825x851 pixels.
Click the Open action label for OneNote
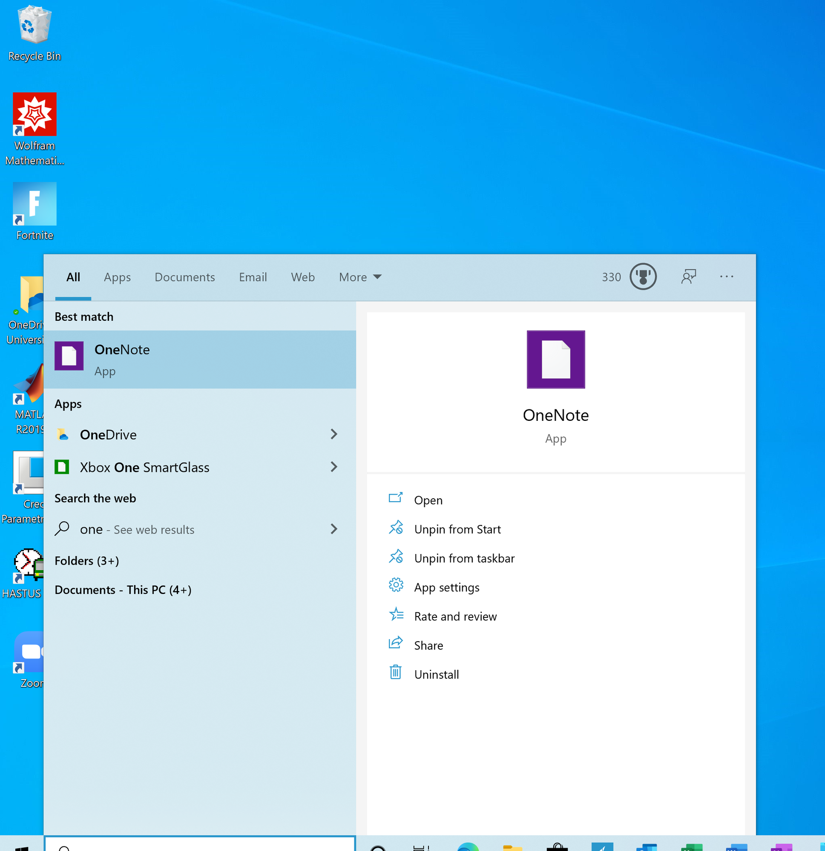point(428,500)
